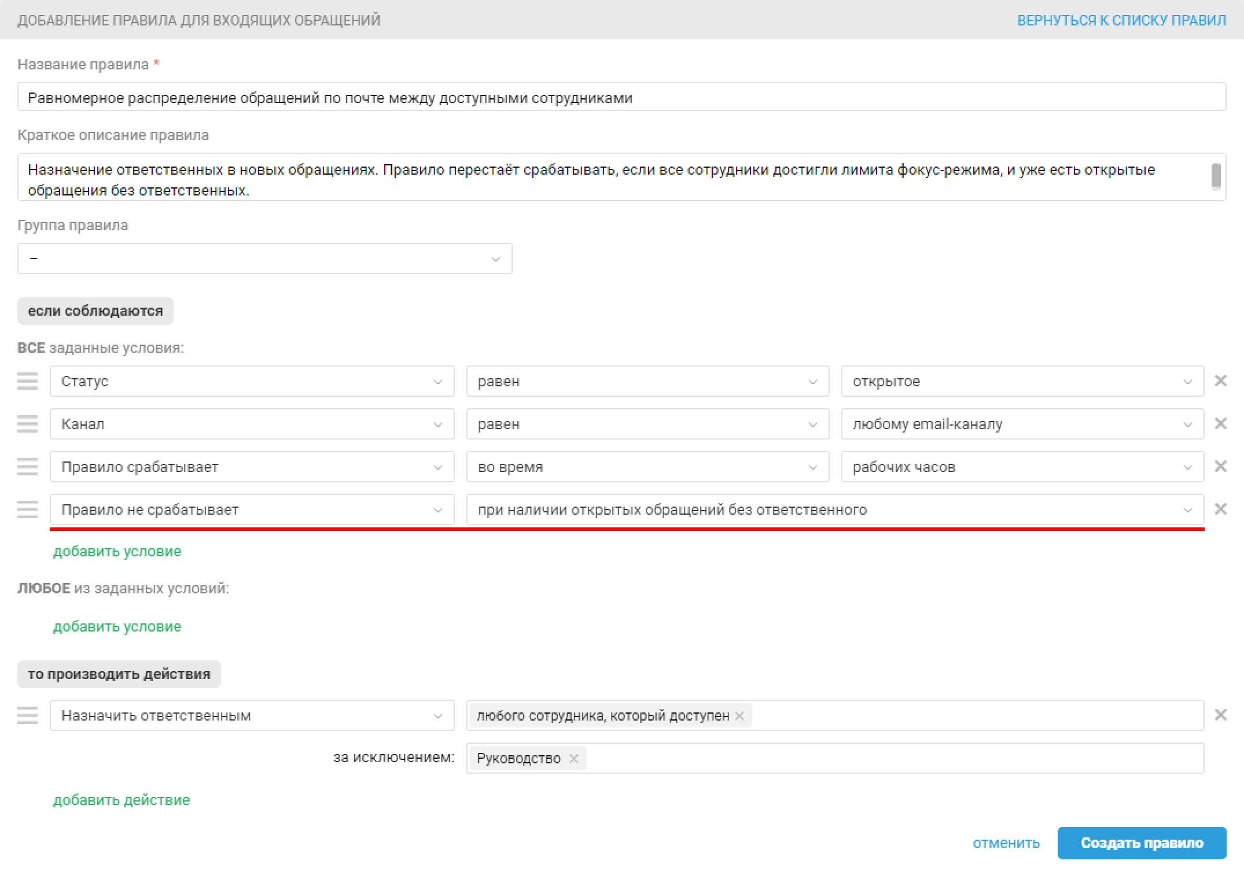The height and width of the screenshot is (879, 1244).
Task: Remove the Правило срабатывает condition row
Action: pyautogui.click(x=1220, y=466)
